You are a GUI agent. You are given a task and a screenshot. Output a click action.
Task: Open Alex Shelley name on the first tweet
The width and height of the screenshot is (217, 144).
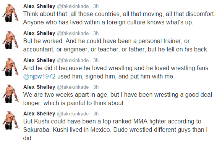(39, 6)
